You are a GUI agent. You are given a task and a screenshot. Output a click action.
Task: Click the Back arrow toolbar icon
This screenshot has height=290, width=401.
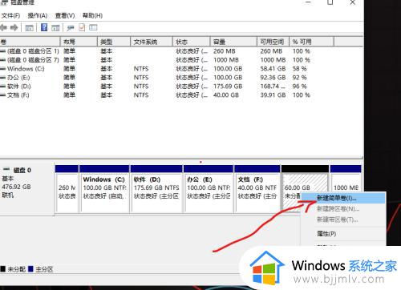[x=3, y=27]
